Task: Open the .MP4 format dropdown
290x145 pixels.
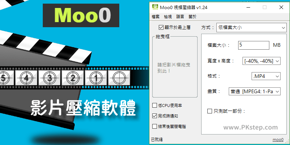Action: 266,76
